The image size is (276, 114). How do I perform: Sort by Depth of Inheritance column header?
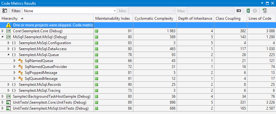pyautogui.click(x=195, y=18)
